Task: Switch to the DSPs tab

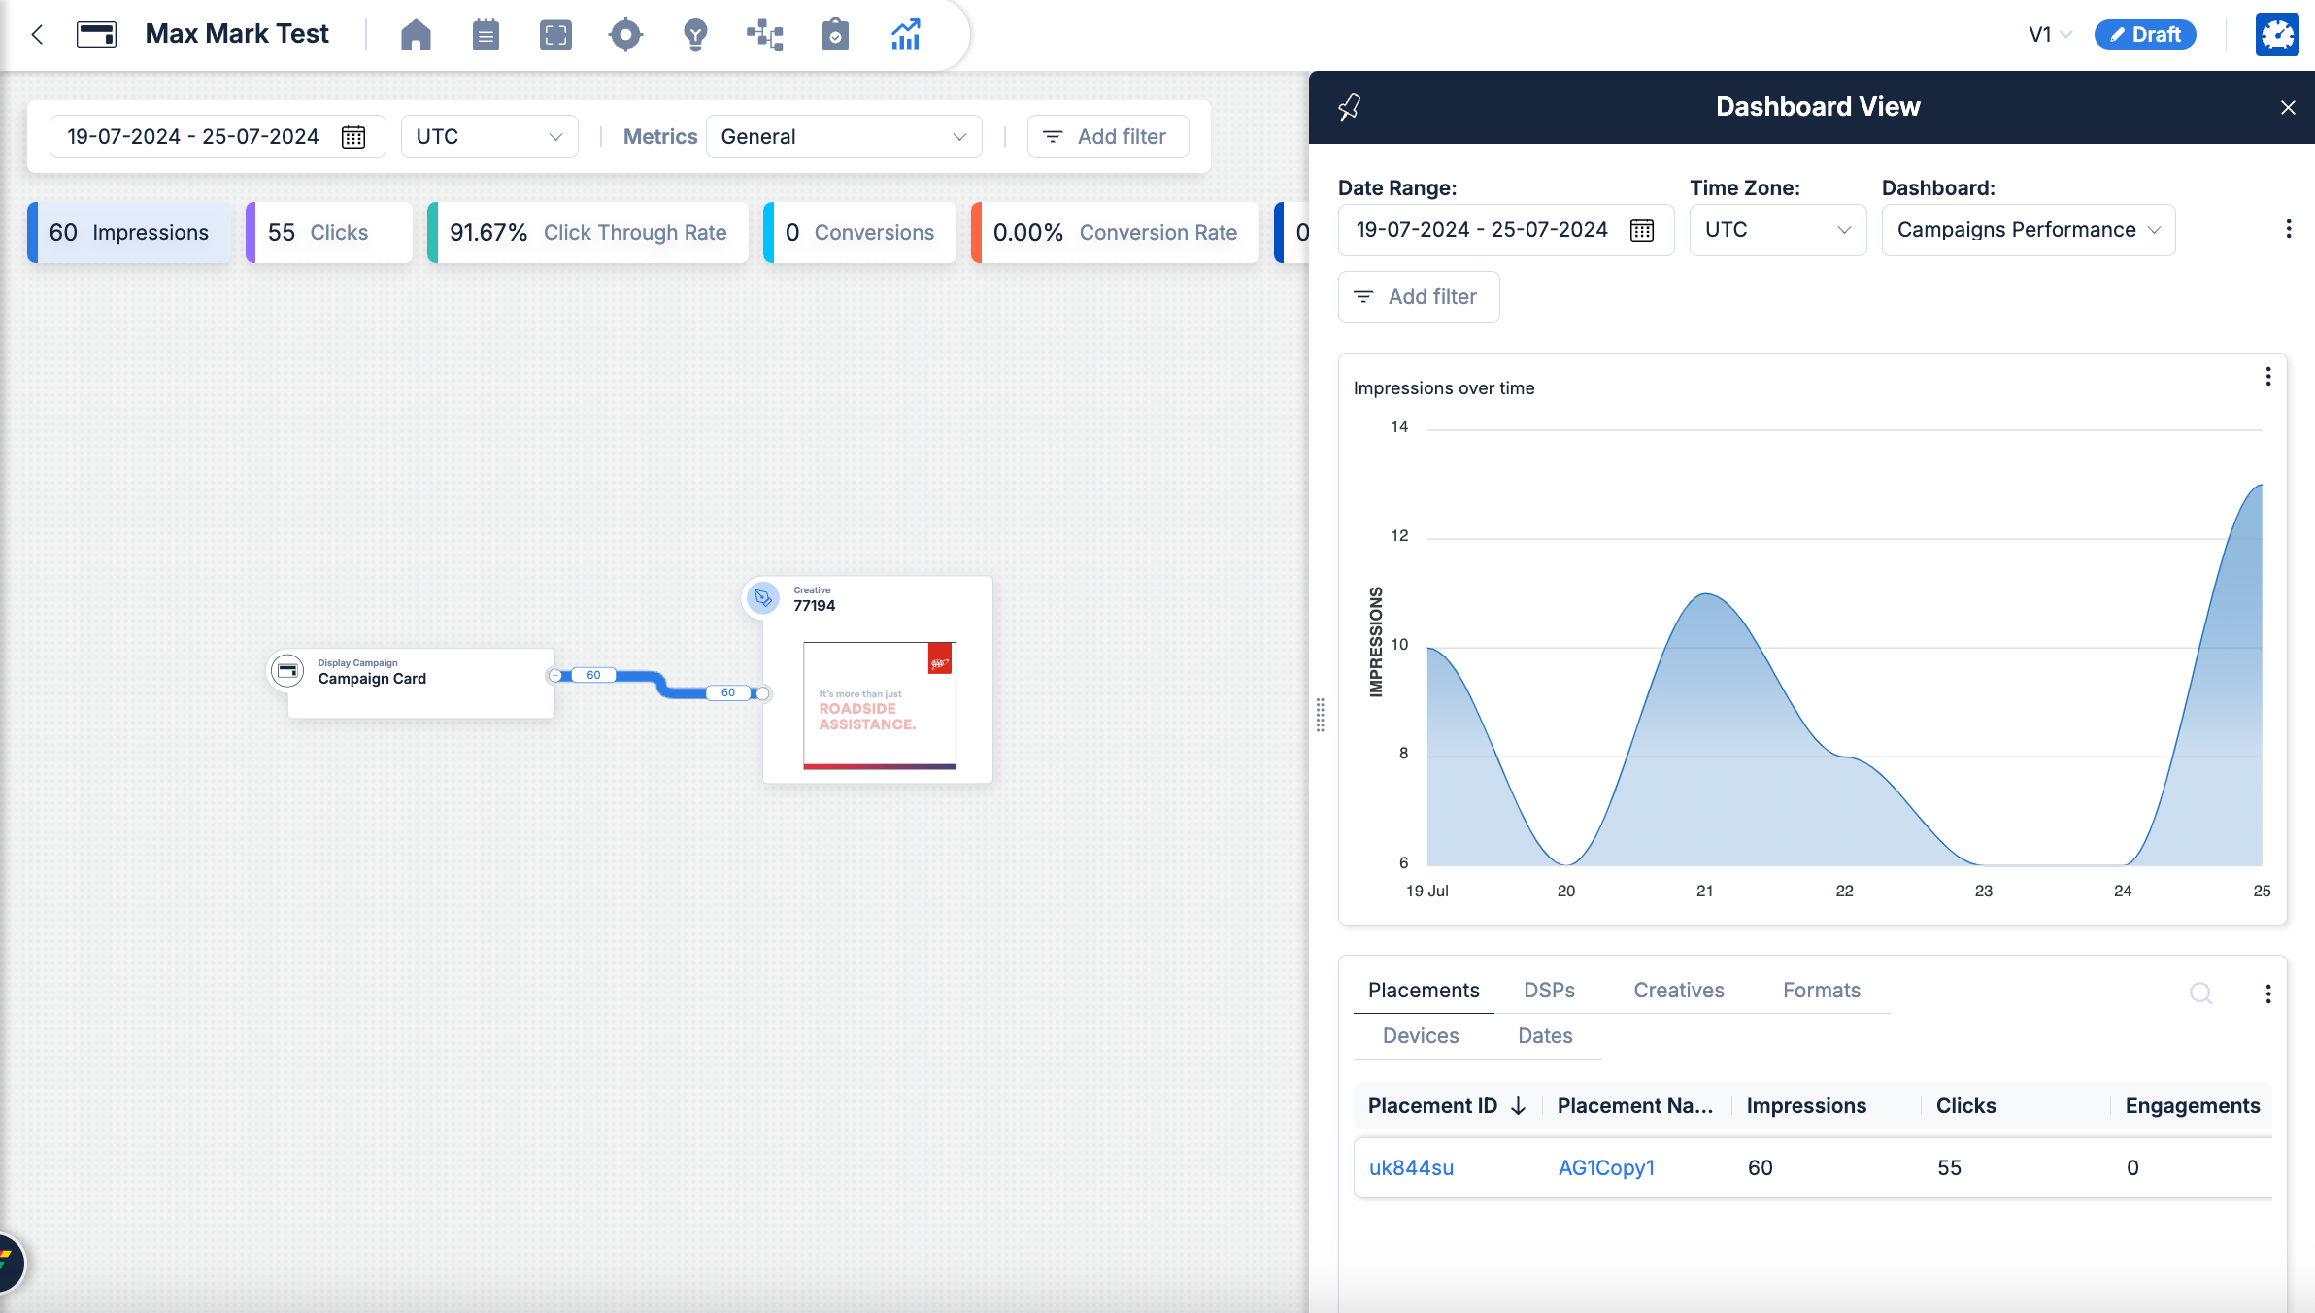Action: 1549,991
